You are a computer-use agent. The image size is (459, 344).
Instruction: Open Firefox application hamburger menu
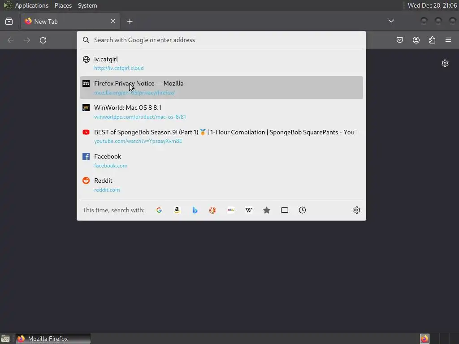point(448,40)
